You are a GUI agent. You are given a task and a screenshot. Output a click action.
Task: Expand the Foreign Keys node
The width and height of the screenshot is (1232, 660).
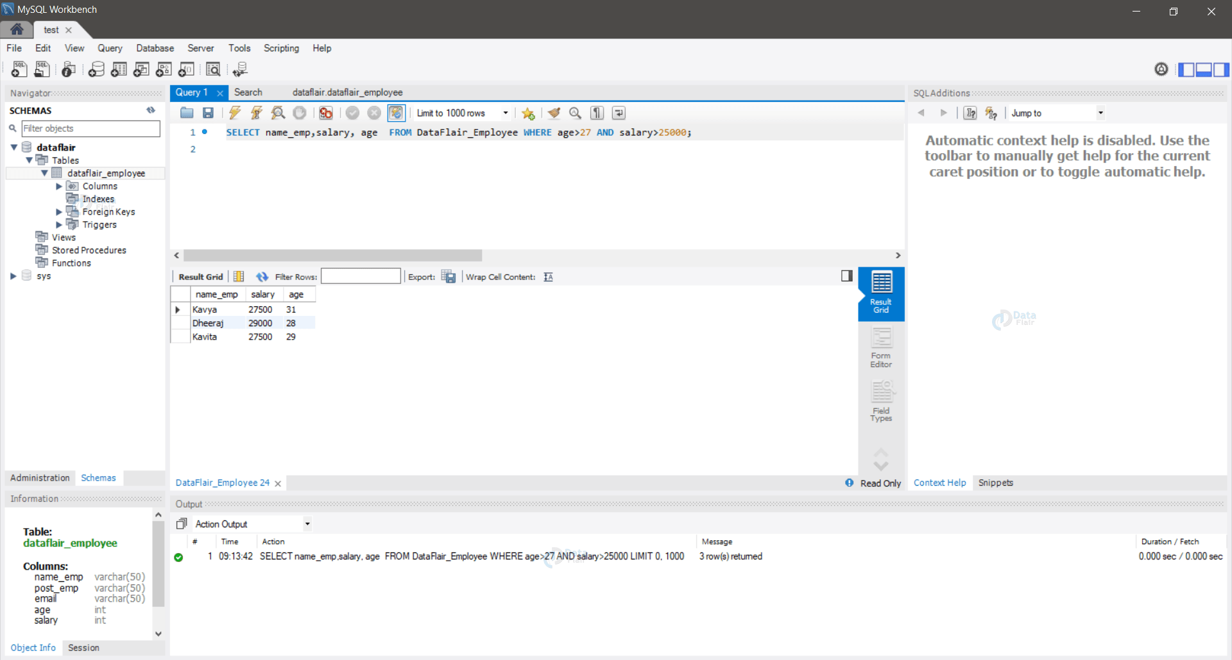click(59, 212)
